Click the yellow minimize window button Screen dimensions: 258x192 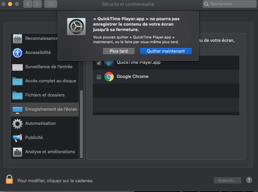[x=10, y=4]
